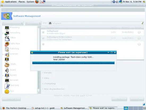
Task: Click the installation progress bar
Action: pyautogui.click(x=73, y=63)
